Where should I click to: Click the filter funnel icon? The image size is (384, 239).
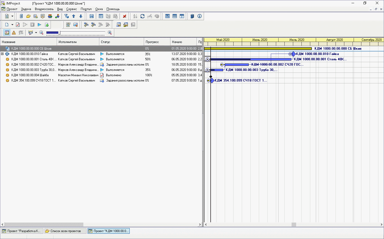[67, 16]
